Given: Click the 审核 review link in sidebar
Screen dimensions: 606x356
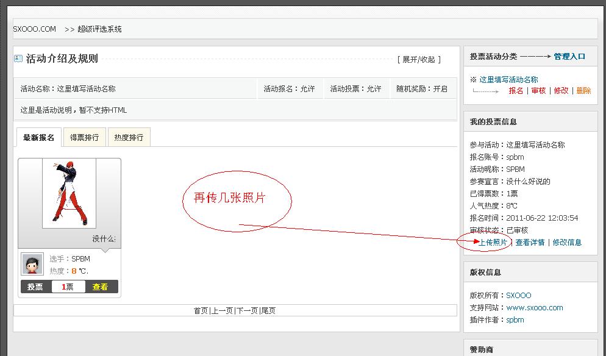Looking at the screenshot, I should point(538,89).
